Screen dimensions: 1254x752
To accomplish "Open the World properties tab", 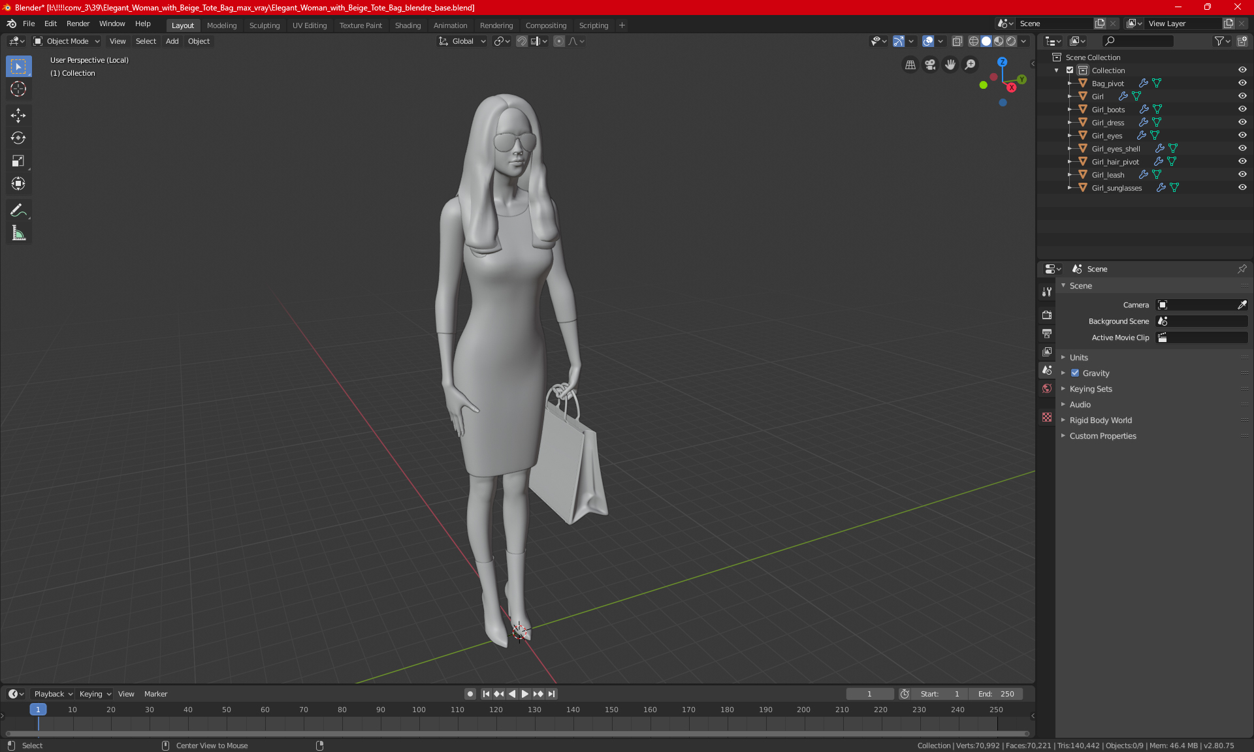I will point(1047,388).
